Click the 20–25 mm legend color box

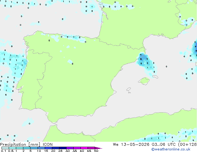coord(55,148)
